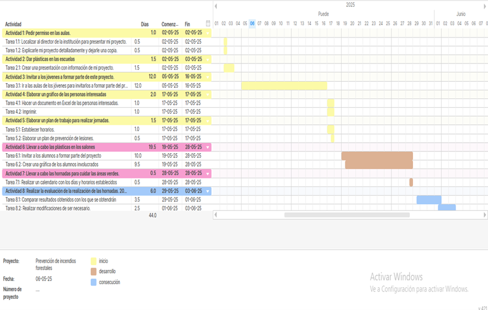Click the 'Días' column header
488x310 pixels.
tap(144, 24)
